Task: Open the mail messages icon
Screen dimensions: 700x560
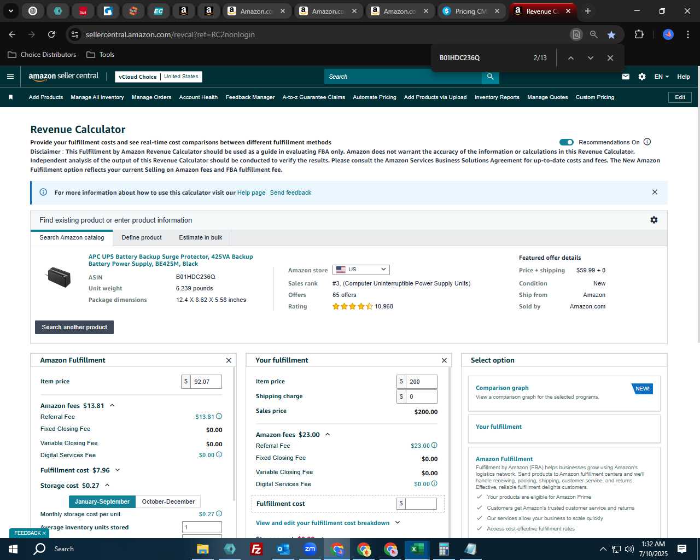Action: pyautogui.click(x=626, y=77)
